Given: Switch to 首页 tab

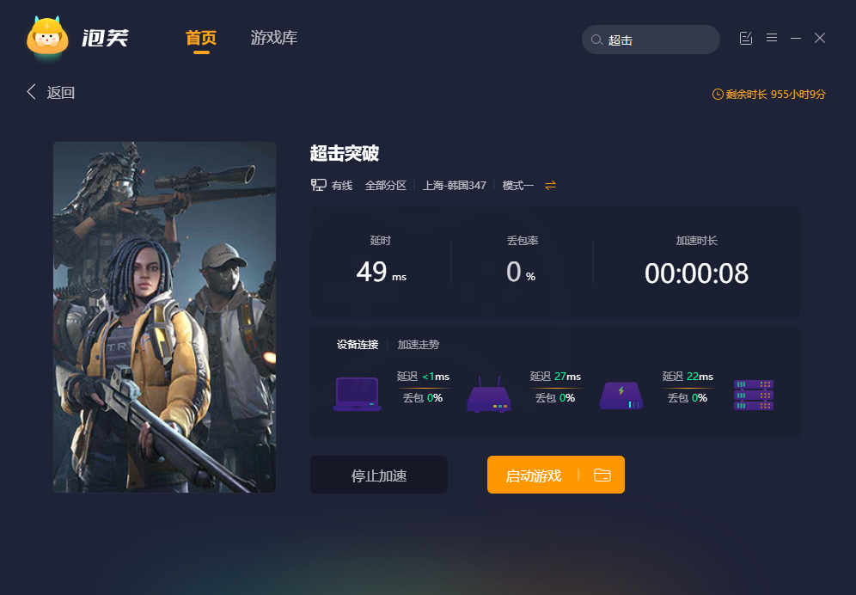Looking at the screenshot, I should [x=201, y=38].
